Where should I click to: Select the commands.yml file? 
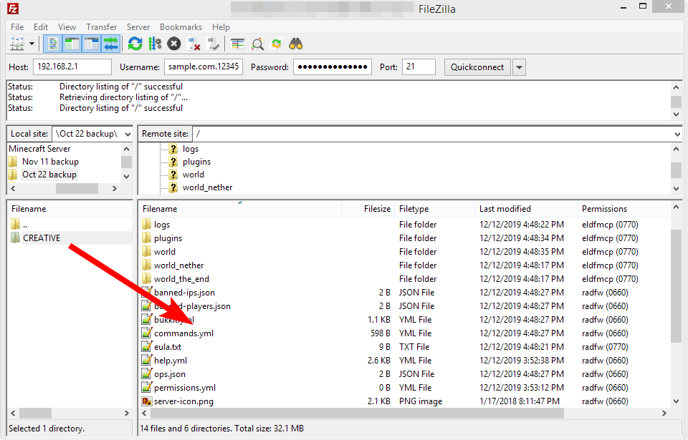tap(183, 333)
